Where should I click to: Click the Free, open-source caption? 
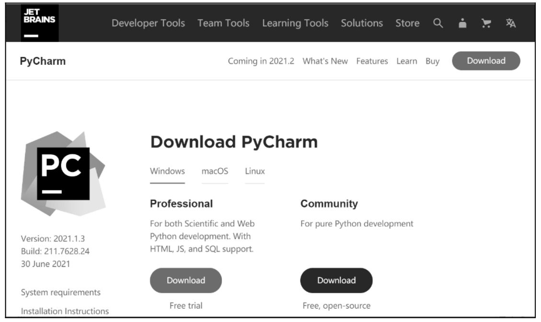[x=336, y=306]
